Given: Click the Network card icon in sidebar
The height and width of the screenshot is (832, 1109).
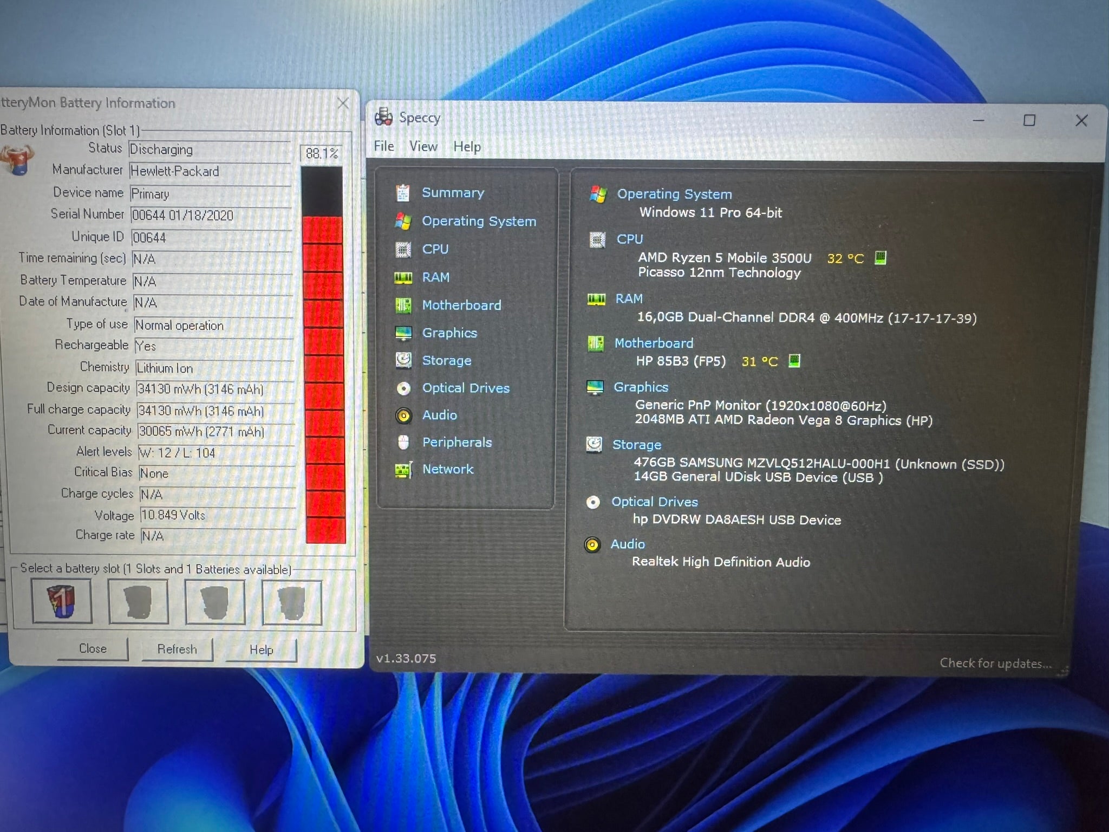Looking at the screenshot, I should click(x=404, y=470).
